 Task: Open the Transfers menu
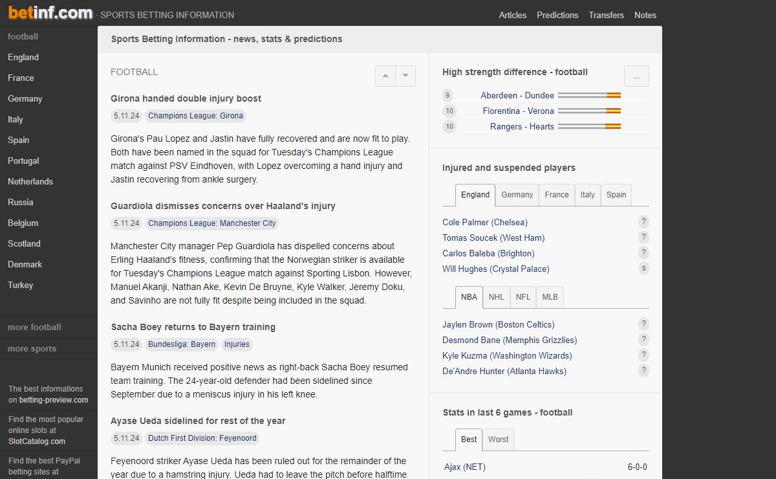tap(607, 15)
